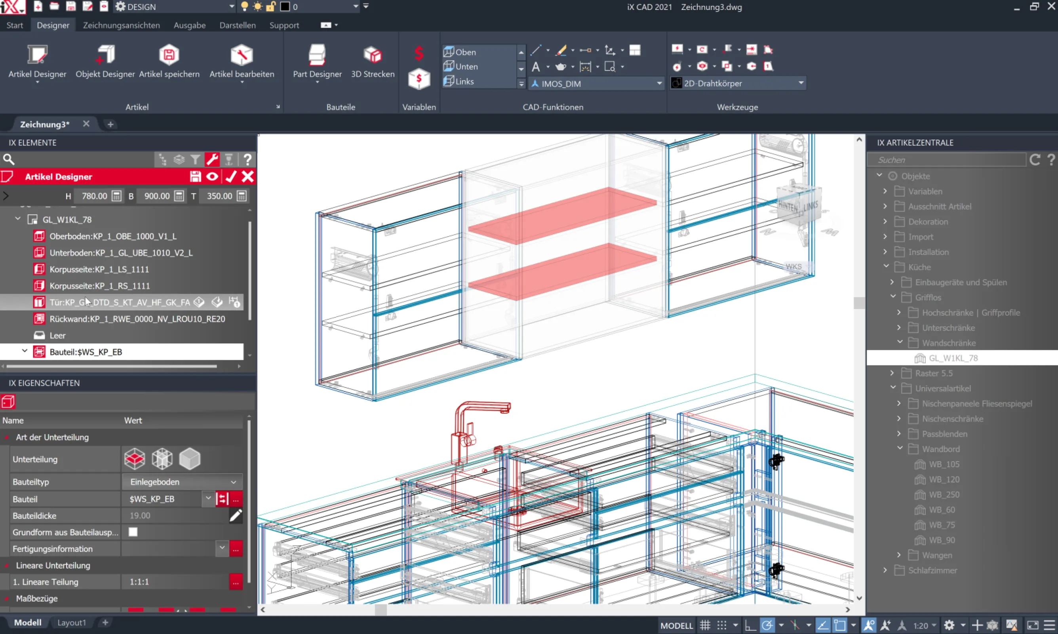Collapse the Wandbord folder in the tree
Image resolution: width=1058 pixels, height=634 pixels.
point(900,449)
